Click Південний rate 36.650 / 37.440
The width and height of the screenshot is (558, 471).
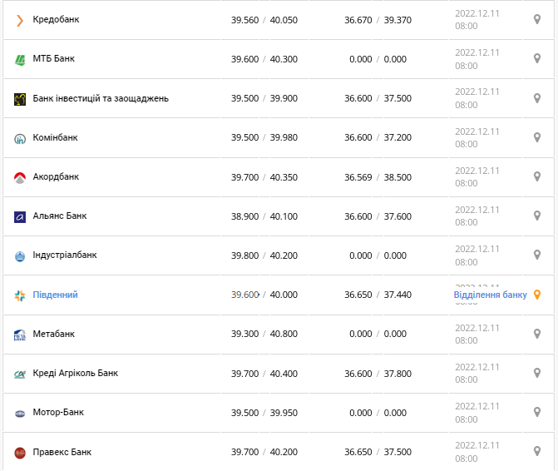pos(378,295)
